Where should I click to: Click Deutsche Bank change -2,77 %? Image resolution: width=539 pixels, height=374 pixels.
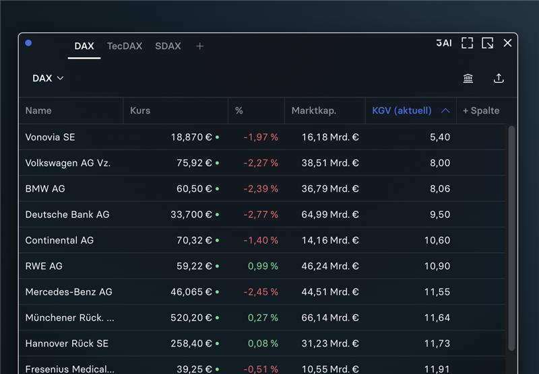(x=261, y=215)
